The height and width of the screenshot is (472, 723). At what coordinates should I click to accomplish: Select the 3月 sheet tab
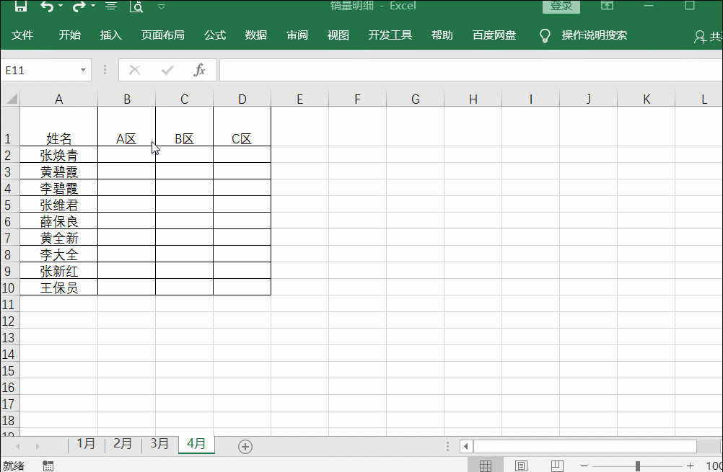[159, 445]
